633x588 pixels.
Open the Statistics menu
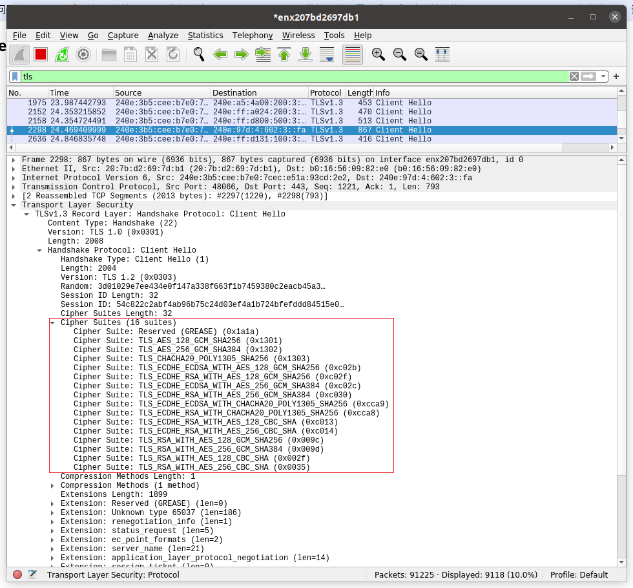tap(205, 36)
